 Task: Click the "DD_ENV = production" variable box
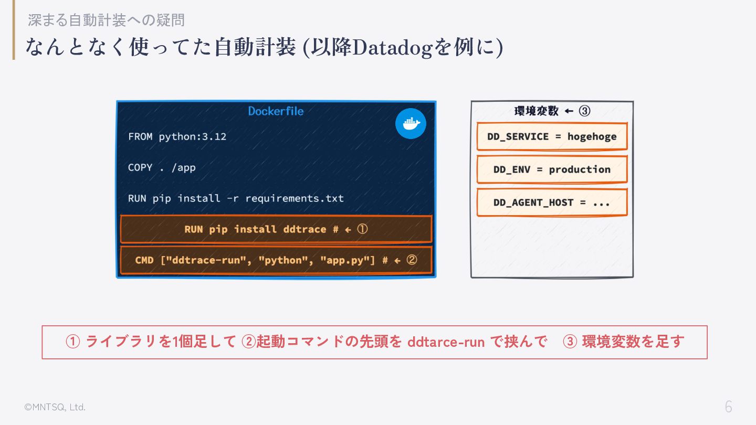pos(552,169)
